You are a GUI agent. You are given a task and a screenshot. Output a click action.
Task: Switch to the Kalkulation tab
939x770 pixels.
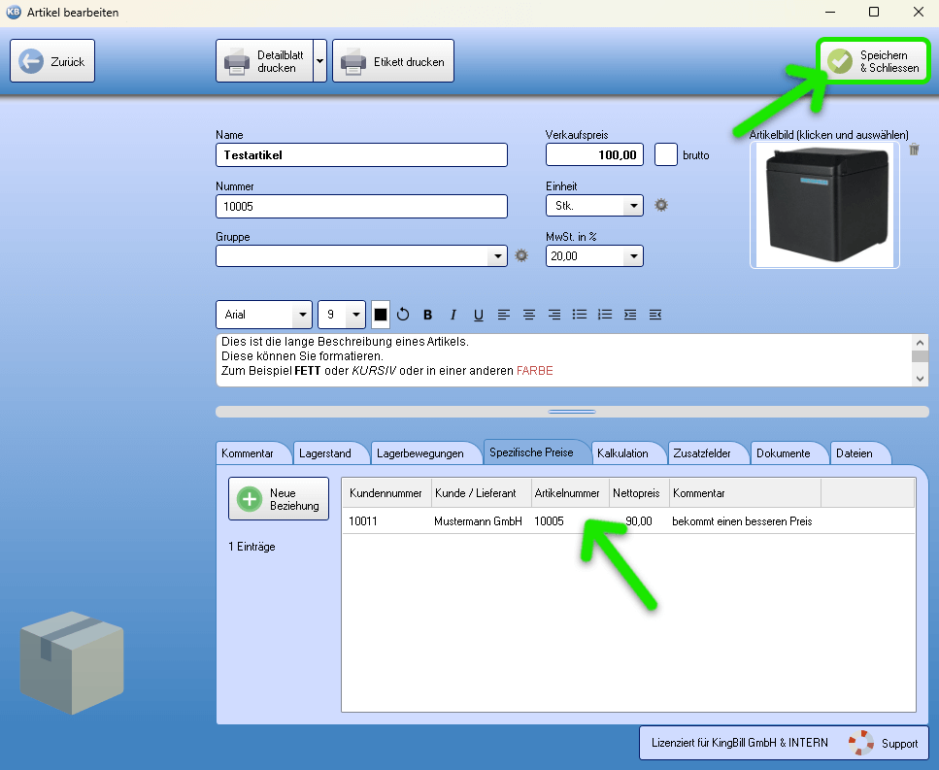point(623,453)
